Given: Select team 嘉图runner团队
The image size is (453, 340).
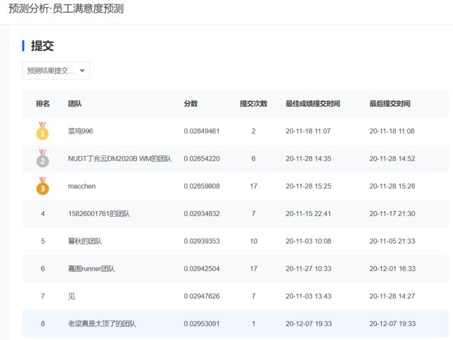Looking at the screenshot, I should point(91,269).
